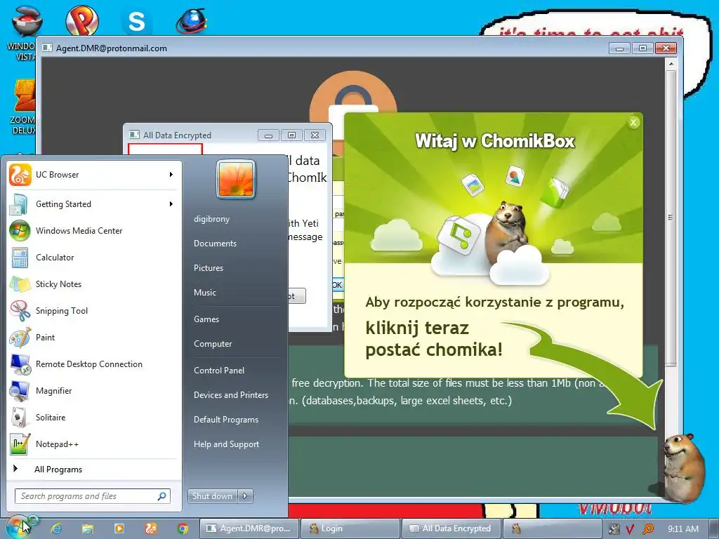Click the user account flower picture
The height and width of the screenshot is (539, 719).
(x=236, y=179)
